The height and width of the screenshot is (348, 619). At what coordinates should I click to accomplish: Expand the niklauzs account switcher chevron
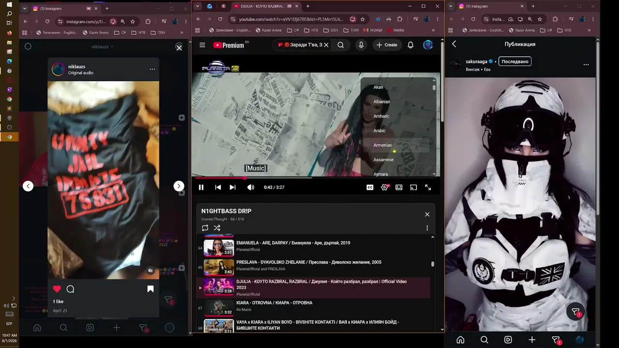[112, 46]
